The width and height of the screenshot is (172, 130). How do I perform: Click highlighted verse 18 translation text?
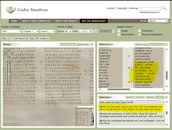coord(131,108)
